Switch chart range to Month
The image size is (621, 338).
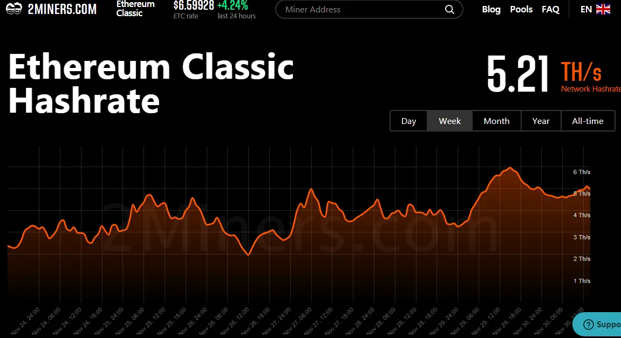click(497, 121)
